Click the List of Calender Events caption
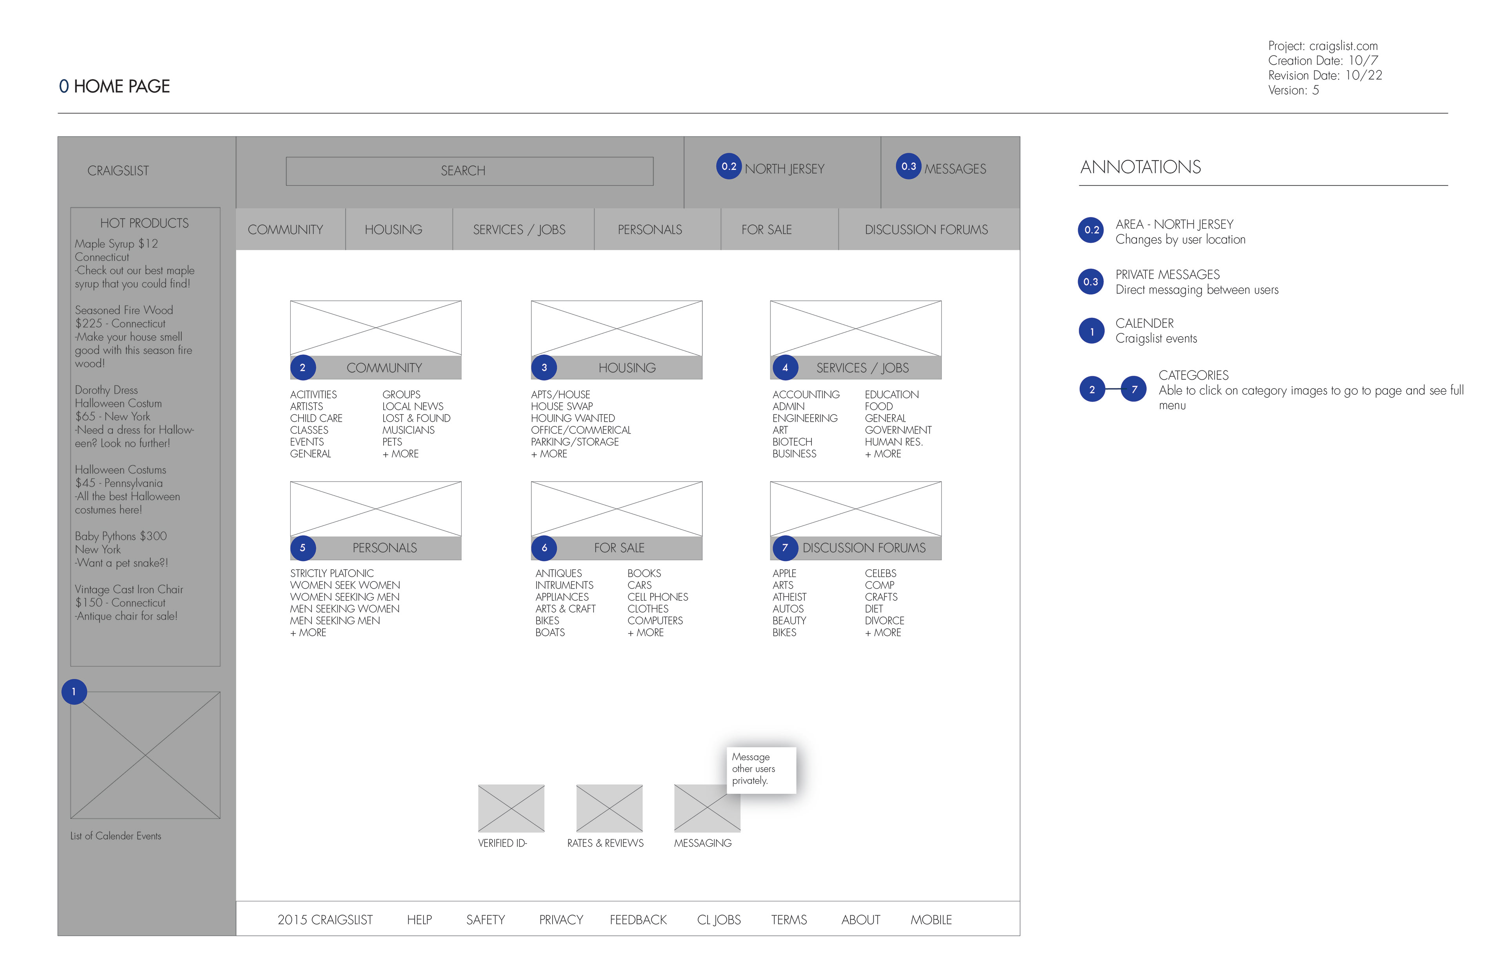The width and height of the screenshot is (1506, 975). click(115, 836)
